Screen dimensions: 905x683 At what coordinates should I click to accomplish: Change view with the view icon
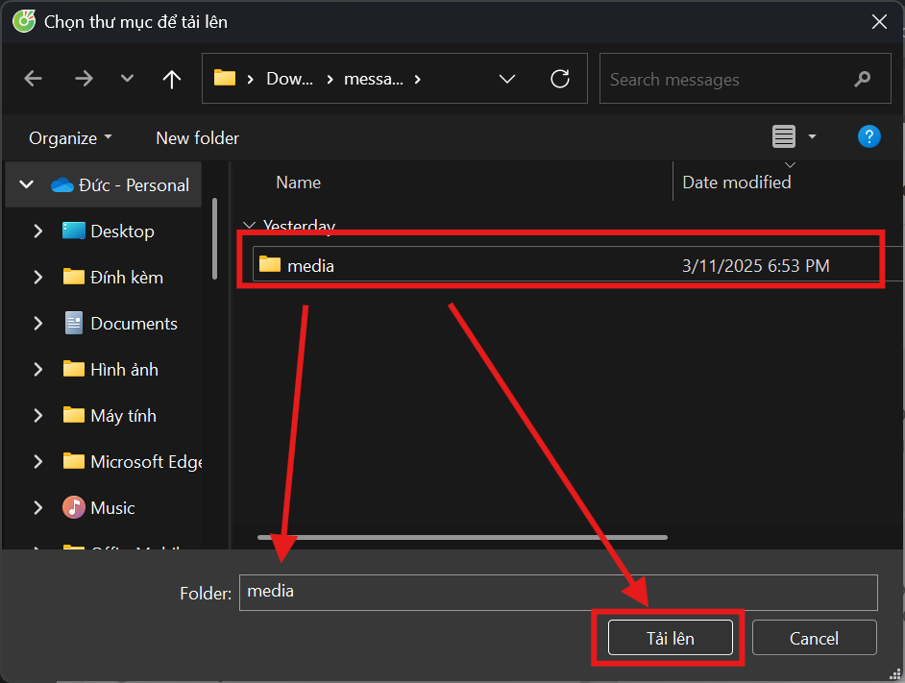tap(784, 136)
